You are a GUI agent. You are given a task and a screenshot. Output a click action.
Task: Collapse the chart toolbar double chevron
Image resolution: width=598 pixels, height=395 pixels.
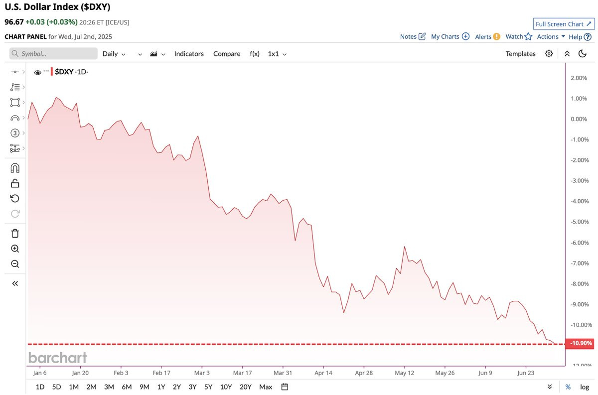pos(567,54)
